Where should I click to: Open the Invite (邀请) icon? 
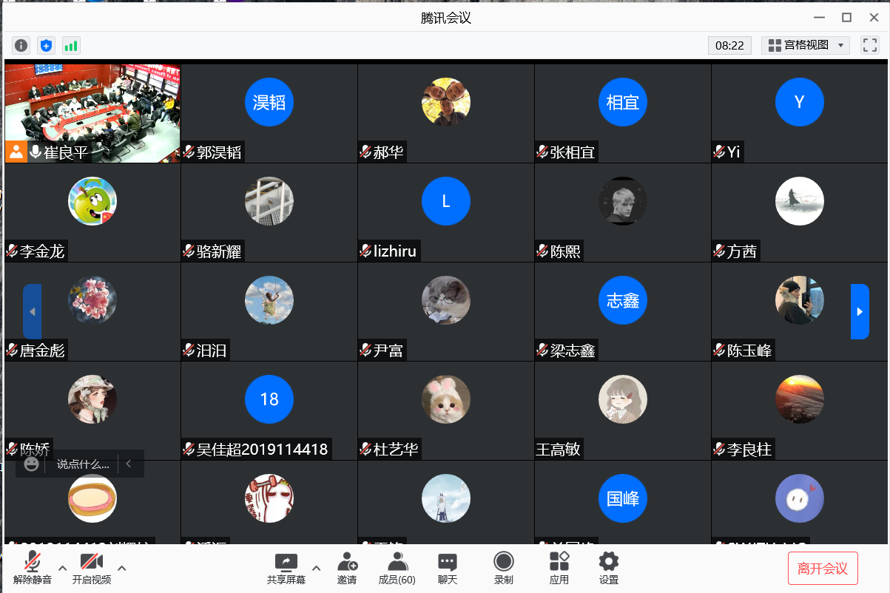click(347, 568)
